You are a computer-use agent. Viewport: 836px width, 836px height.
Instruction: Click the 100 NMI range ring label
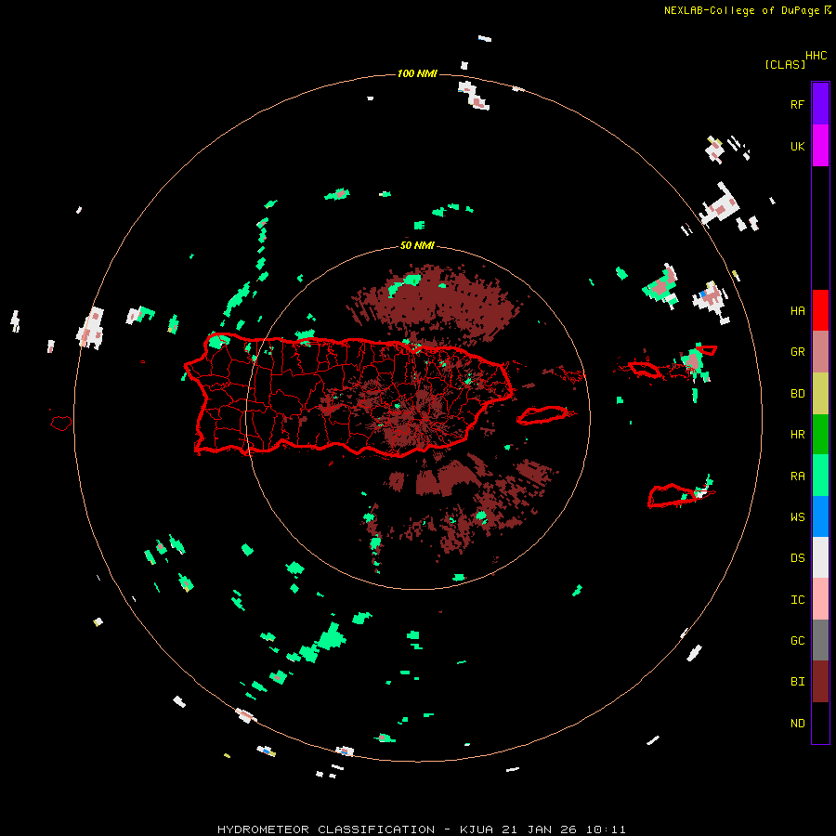[417, 73]
